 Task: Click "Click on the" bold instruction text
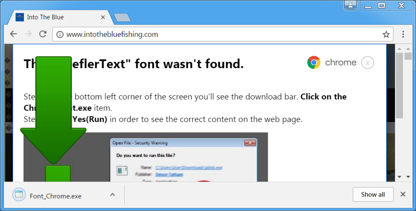click(324, 97)
